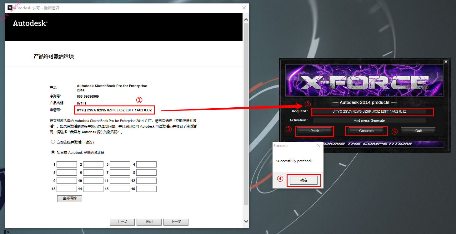The height and width of the screenshot is (234, 456).
Task: Close the Autodesk license activation window
Action: click(x=244, y=8)
